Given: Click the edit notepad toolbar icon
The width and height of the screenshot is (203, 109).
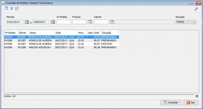Looking at the screenshot, I should (17, 9).
